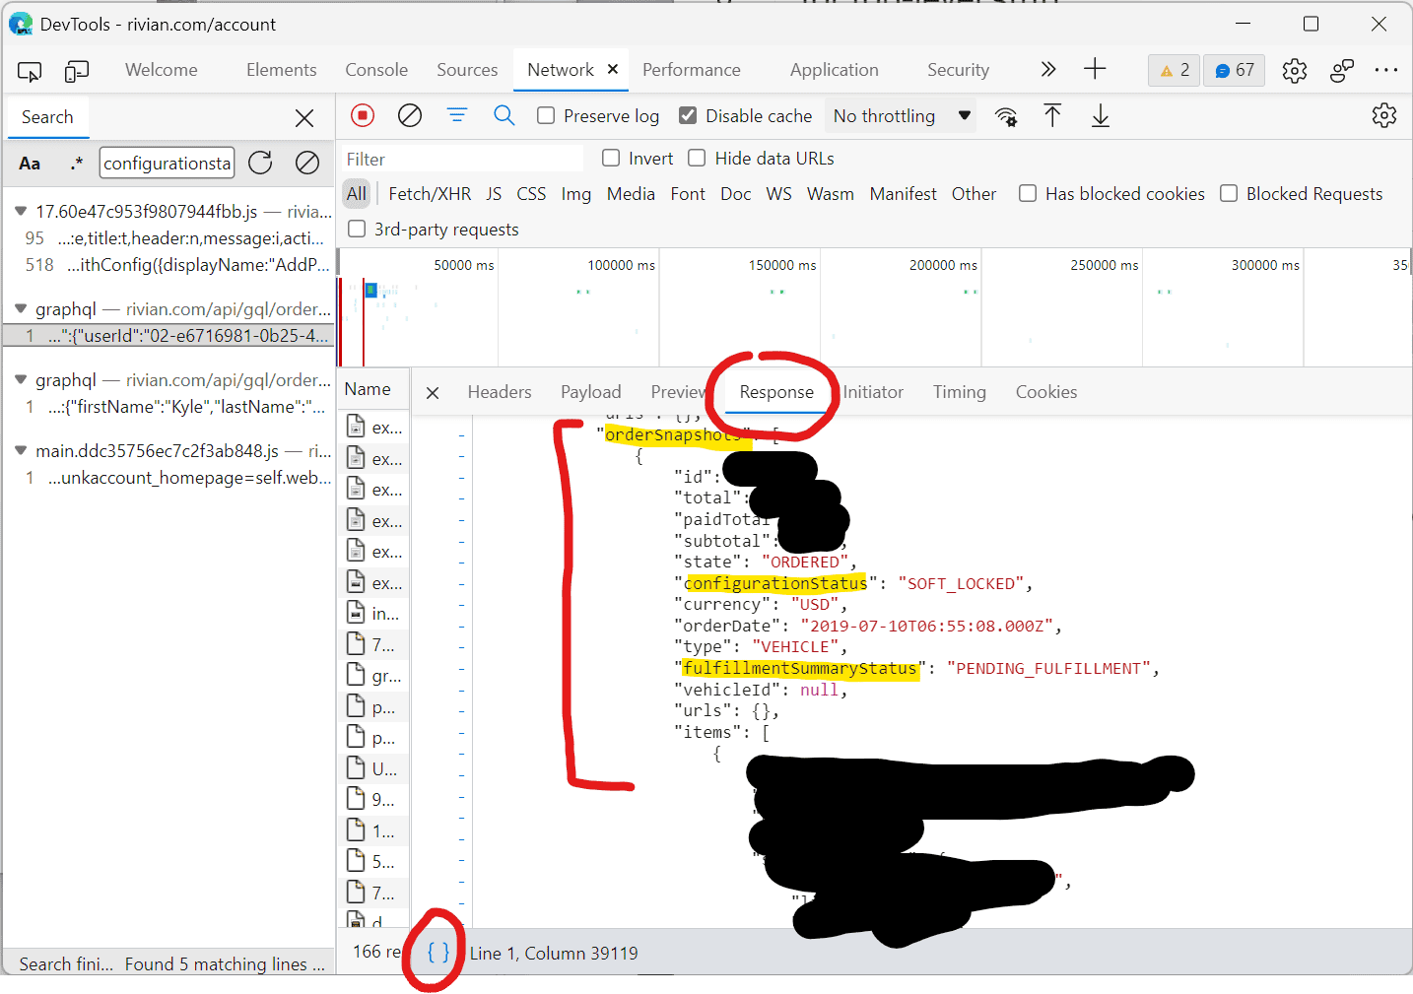Check Blocked Requests checkbox

click(1229, 193)
